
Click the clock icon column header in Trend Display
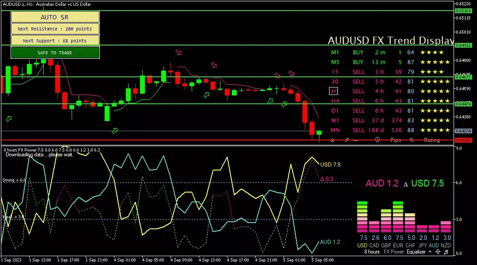377,140
